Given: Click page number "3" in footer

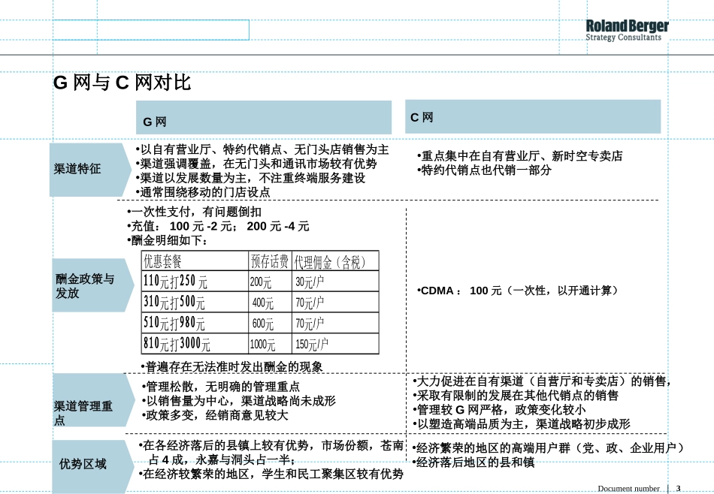Looking at the screenshot, I should (x=678, y=489).
